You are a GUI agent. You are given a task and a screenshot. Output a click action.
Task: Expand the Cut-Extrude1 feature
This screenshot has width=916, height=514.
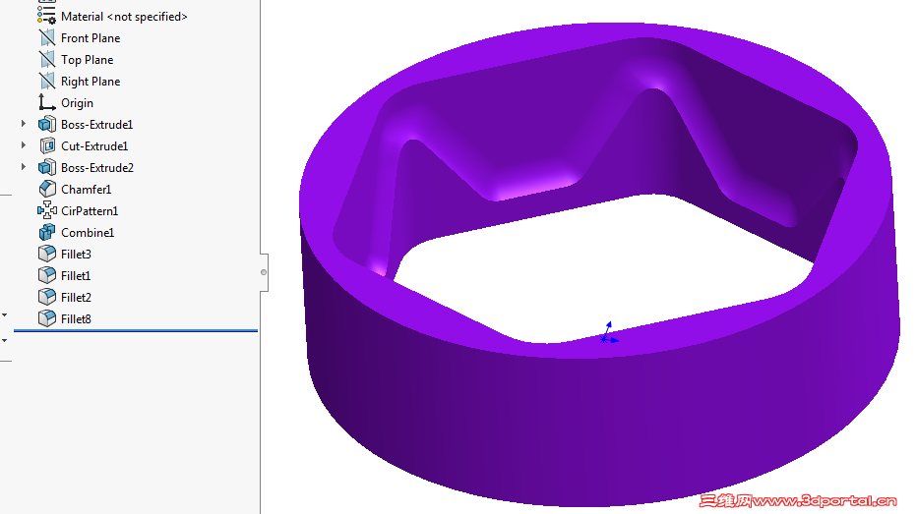pyautogui.click(x=24, y=145)
